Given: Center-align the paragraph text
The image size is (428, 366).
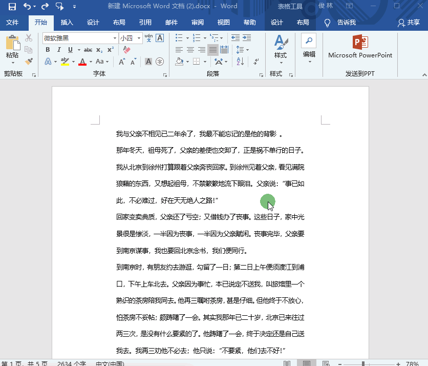Looking at the screenshot, I should pos(190,50).
